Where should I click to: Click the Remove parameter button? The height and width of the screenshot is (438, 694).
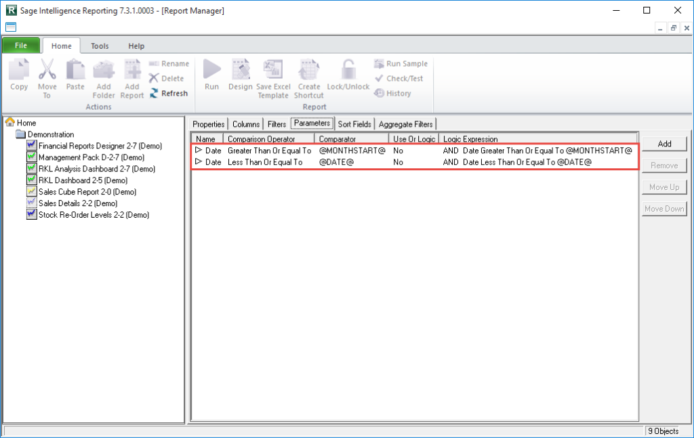(664, 165)
